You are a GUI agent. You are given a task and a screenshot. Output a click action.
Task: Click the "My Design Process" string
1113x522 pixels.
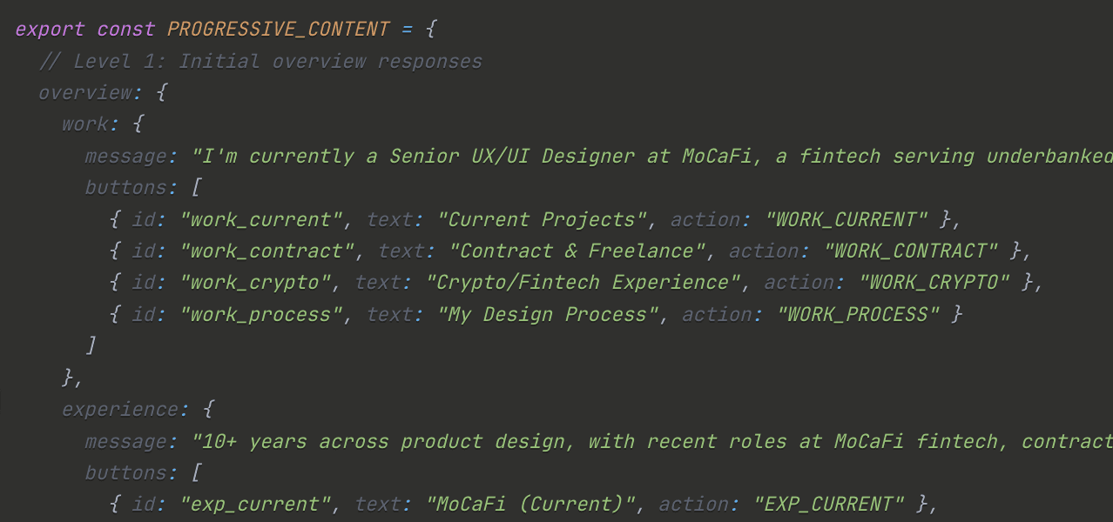click(x=543, y=314)
